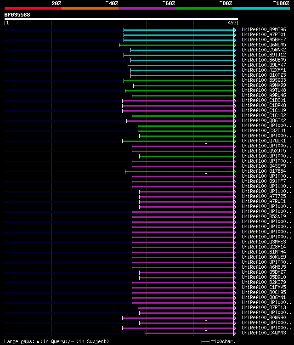Select the UniRef100_C3ZCJ1 label

point(264,131)
